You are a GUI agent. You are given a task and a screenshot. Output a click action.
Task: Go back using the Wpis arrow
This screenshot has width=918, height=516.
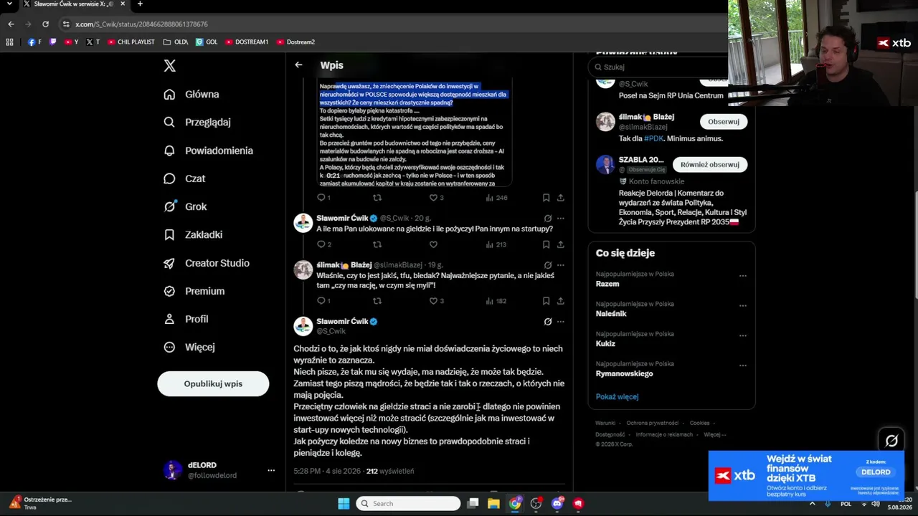click(298, 65)
